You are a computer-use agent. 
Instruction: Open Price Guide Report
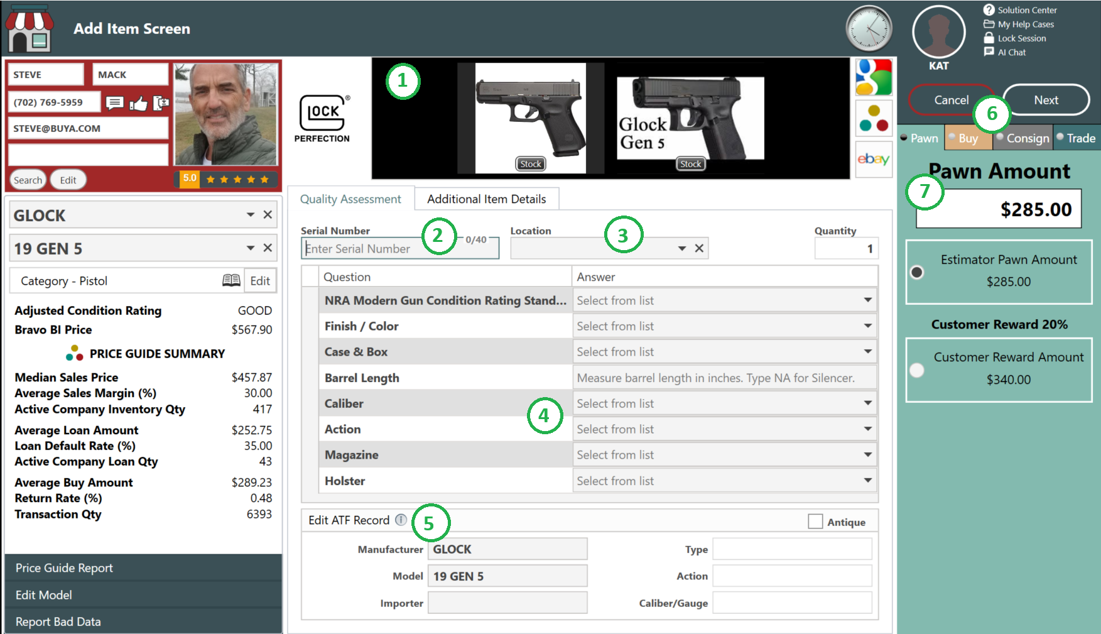(x=143, y=567)
